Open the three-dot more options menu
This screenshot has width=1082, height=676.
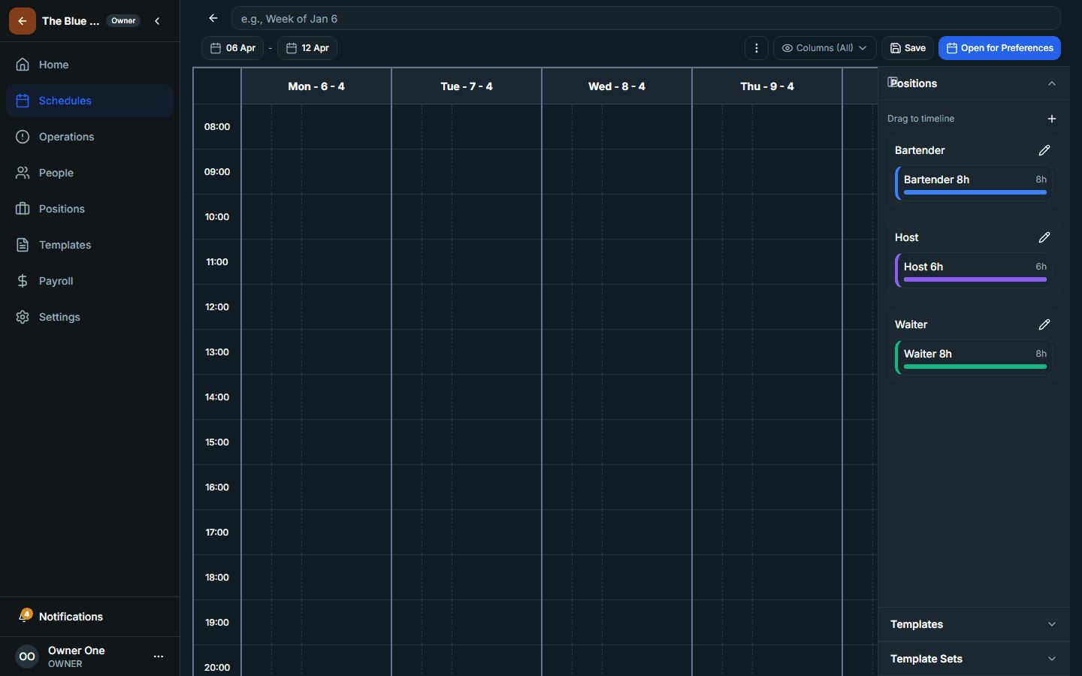pos(757,48)
